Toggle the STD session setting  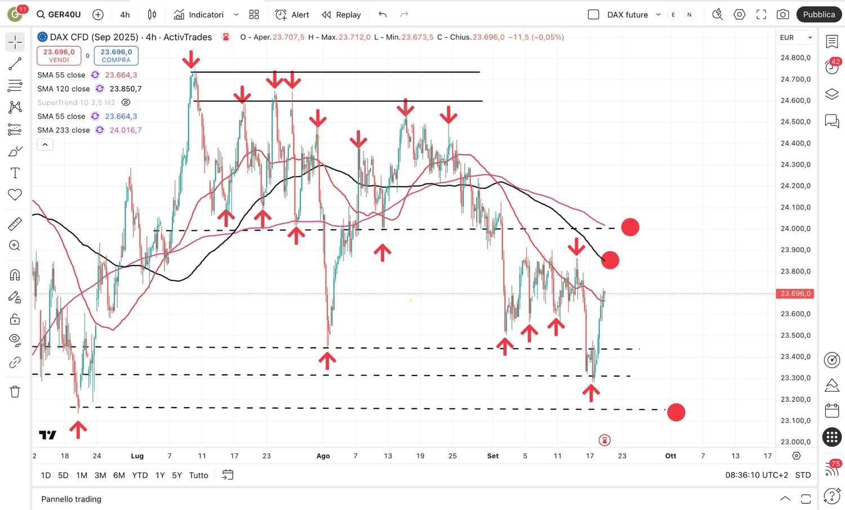(x=803, y=475)
